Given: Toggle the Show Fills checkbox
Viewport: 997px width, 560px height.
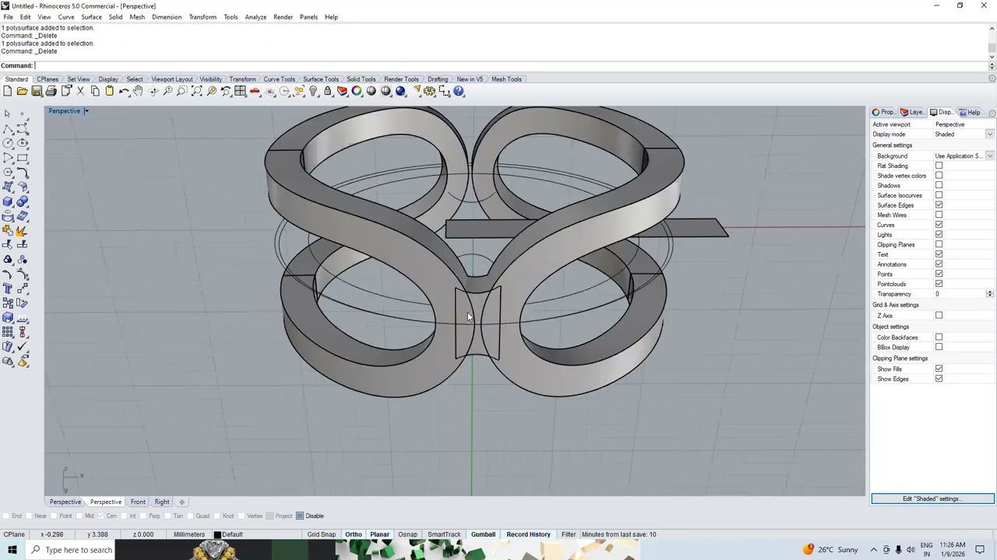Looking at the screenshot, I should [939, 369].
